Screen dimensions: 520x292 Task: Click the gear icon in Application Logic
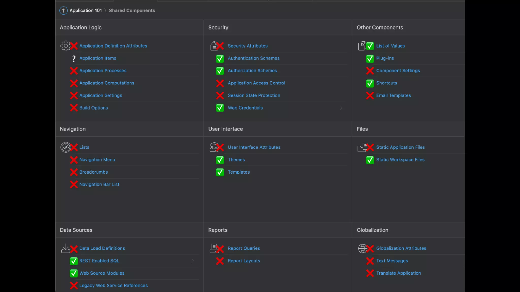tap(66, 46)
